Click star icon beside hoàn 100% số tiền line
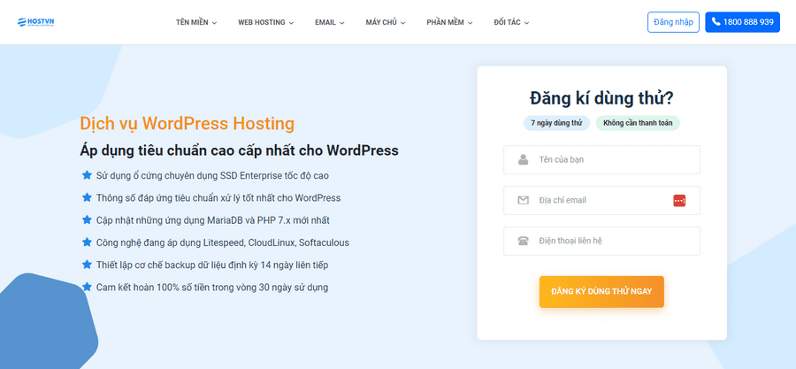This screenshot has height=369, width=796. point(87,288)
